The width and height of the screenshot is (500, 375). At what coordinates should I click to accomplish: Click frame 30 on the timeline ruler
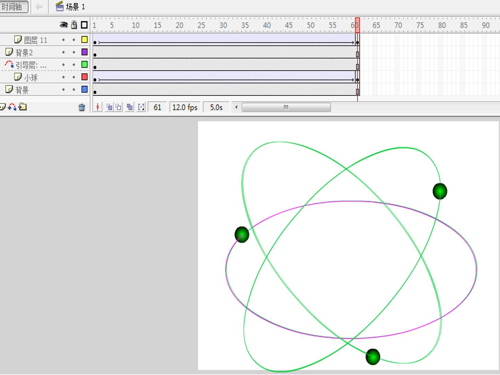tap(223, 25)
